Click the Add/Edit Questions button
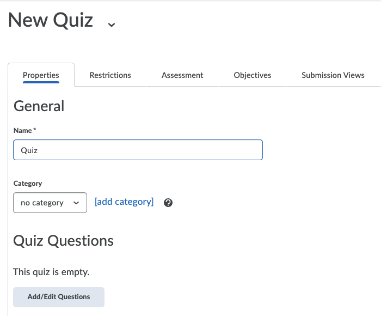This screenshot has height=316, width=381. pos(59,297)
